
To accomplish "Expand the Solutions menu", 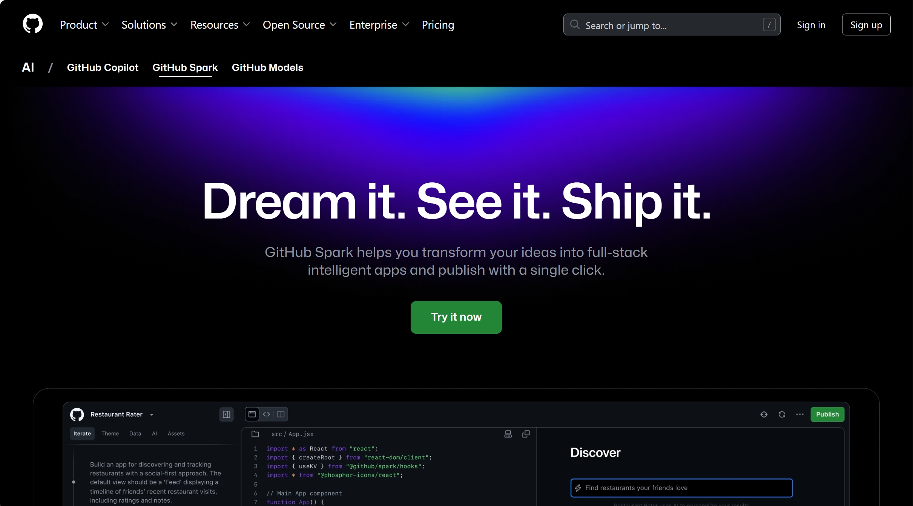I will [149, 25].
